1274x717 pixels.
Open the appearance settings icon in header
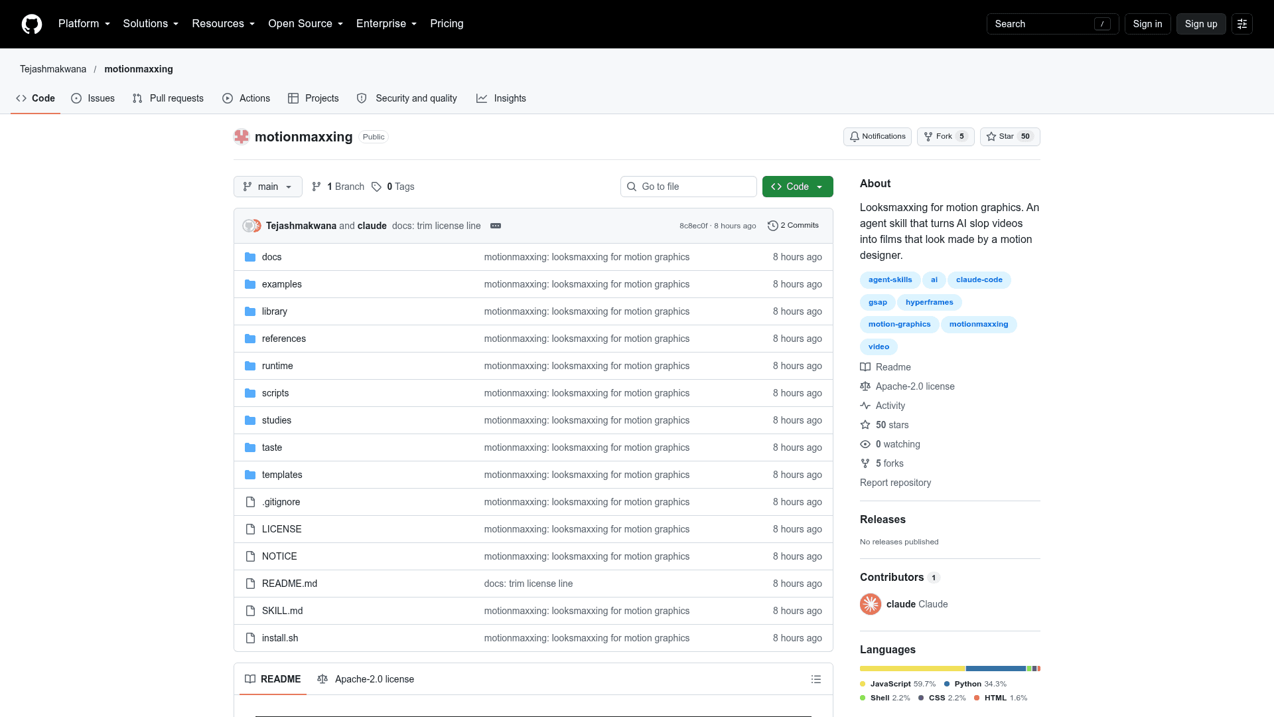(1242, 24)
